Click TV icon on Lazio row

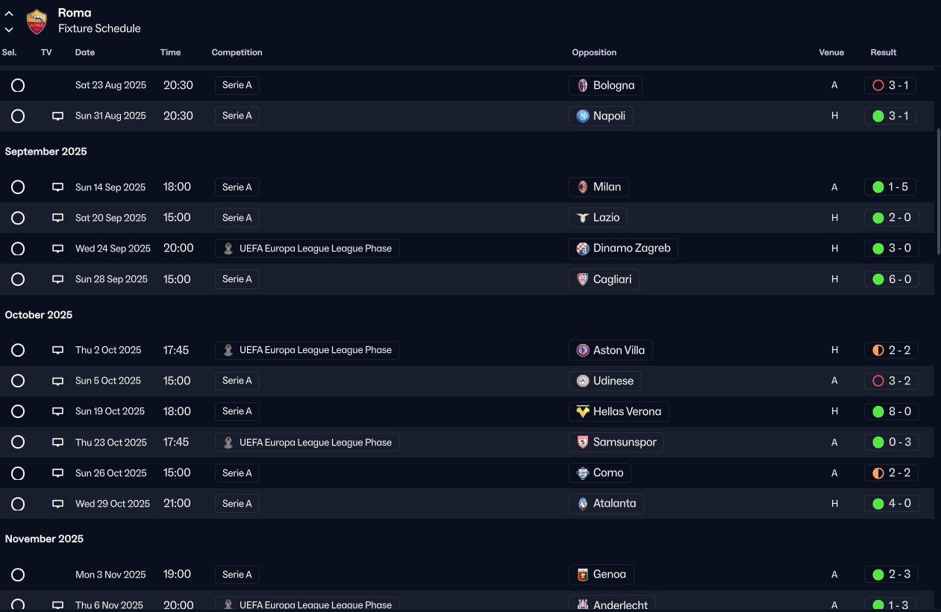pyautogui.click(x=57, y=219)
